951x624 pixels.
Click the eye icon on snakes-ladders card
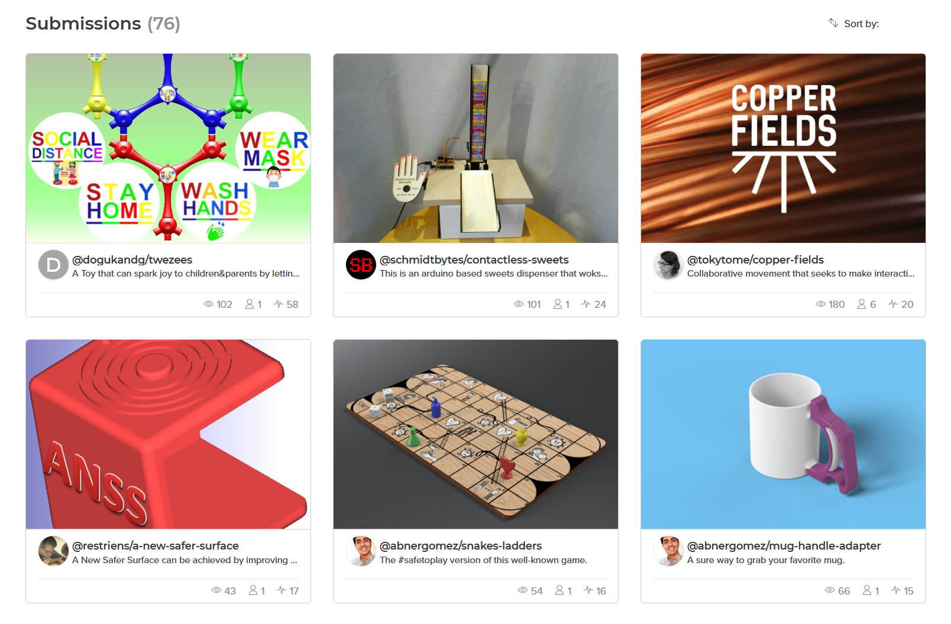click(x=522, y=590)
